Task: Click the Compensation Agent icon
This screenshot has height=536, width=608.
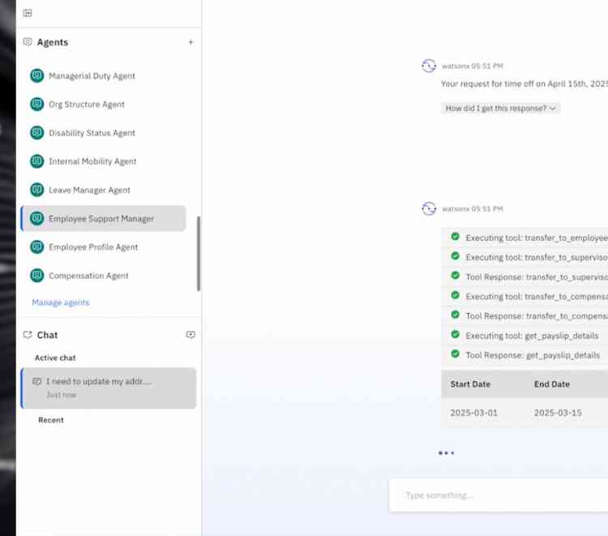Action: pyautogui.click(x=36, y=276)
